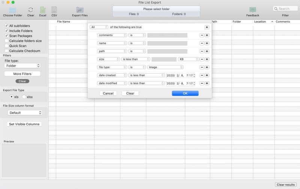
Task: Click the More Filters button
Action: click(x=22, y=74)
